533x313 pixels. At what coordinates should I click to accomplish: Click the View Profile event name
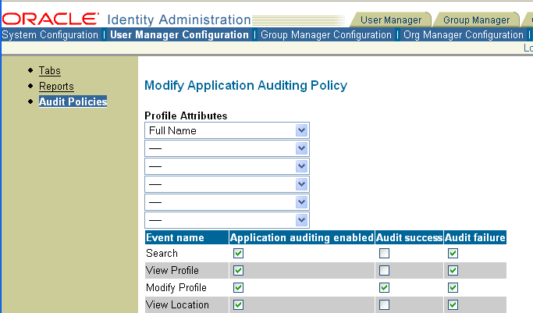pos(172,271)
